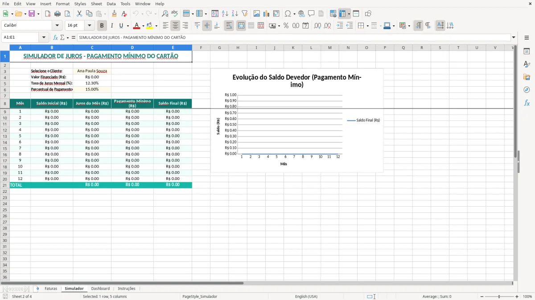Align text left

click(166, 26)
